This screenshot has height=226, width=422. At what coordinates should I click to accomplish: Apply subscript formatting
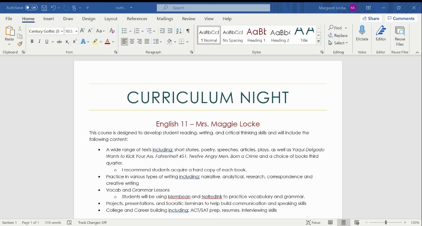click(67, 42)
